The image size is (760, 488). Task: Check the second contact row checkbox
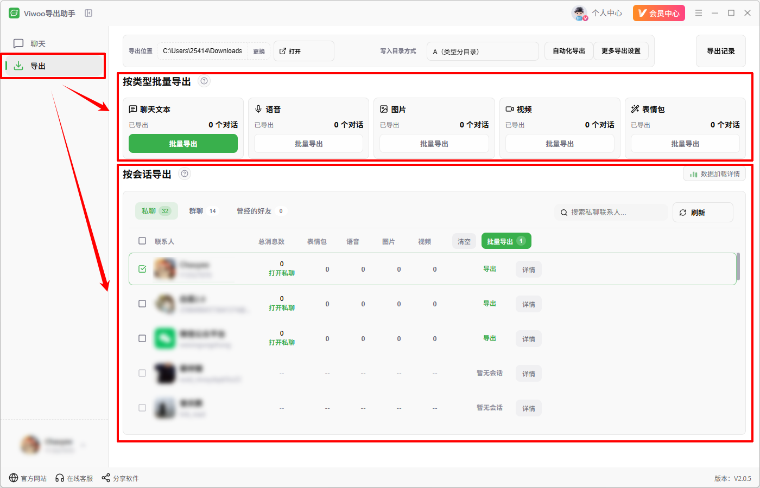(x=142, y=304)
